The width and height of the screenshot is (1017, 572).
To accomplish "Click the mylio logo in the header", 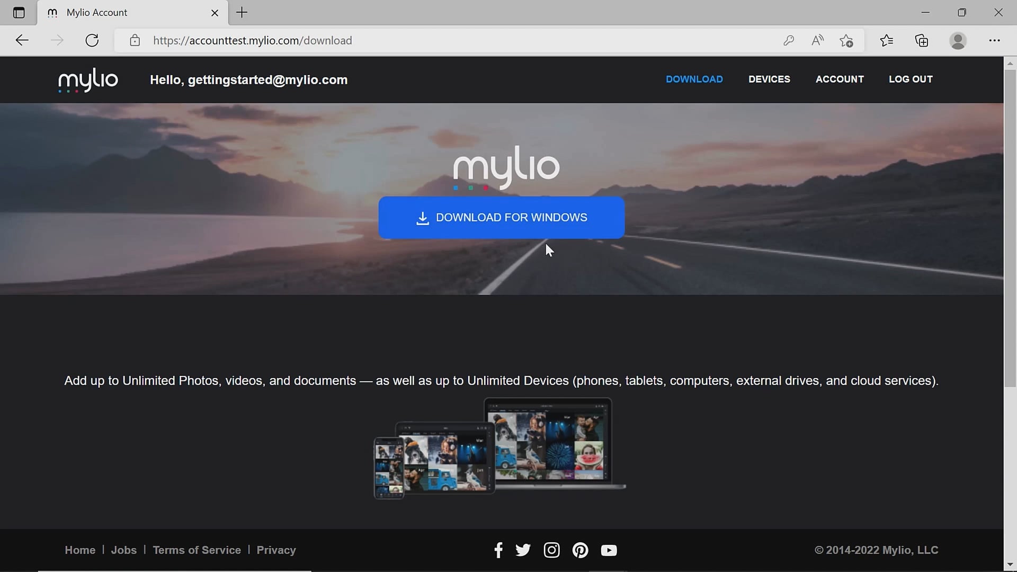I will [x=88, y=80].
